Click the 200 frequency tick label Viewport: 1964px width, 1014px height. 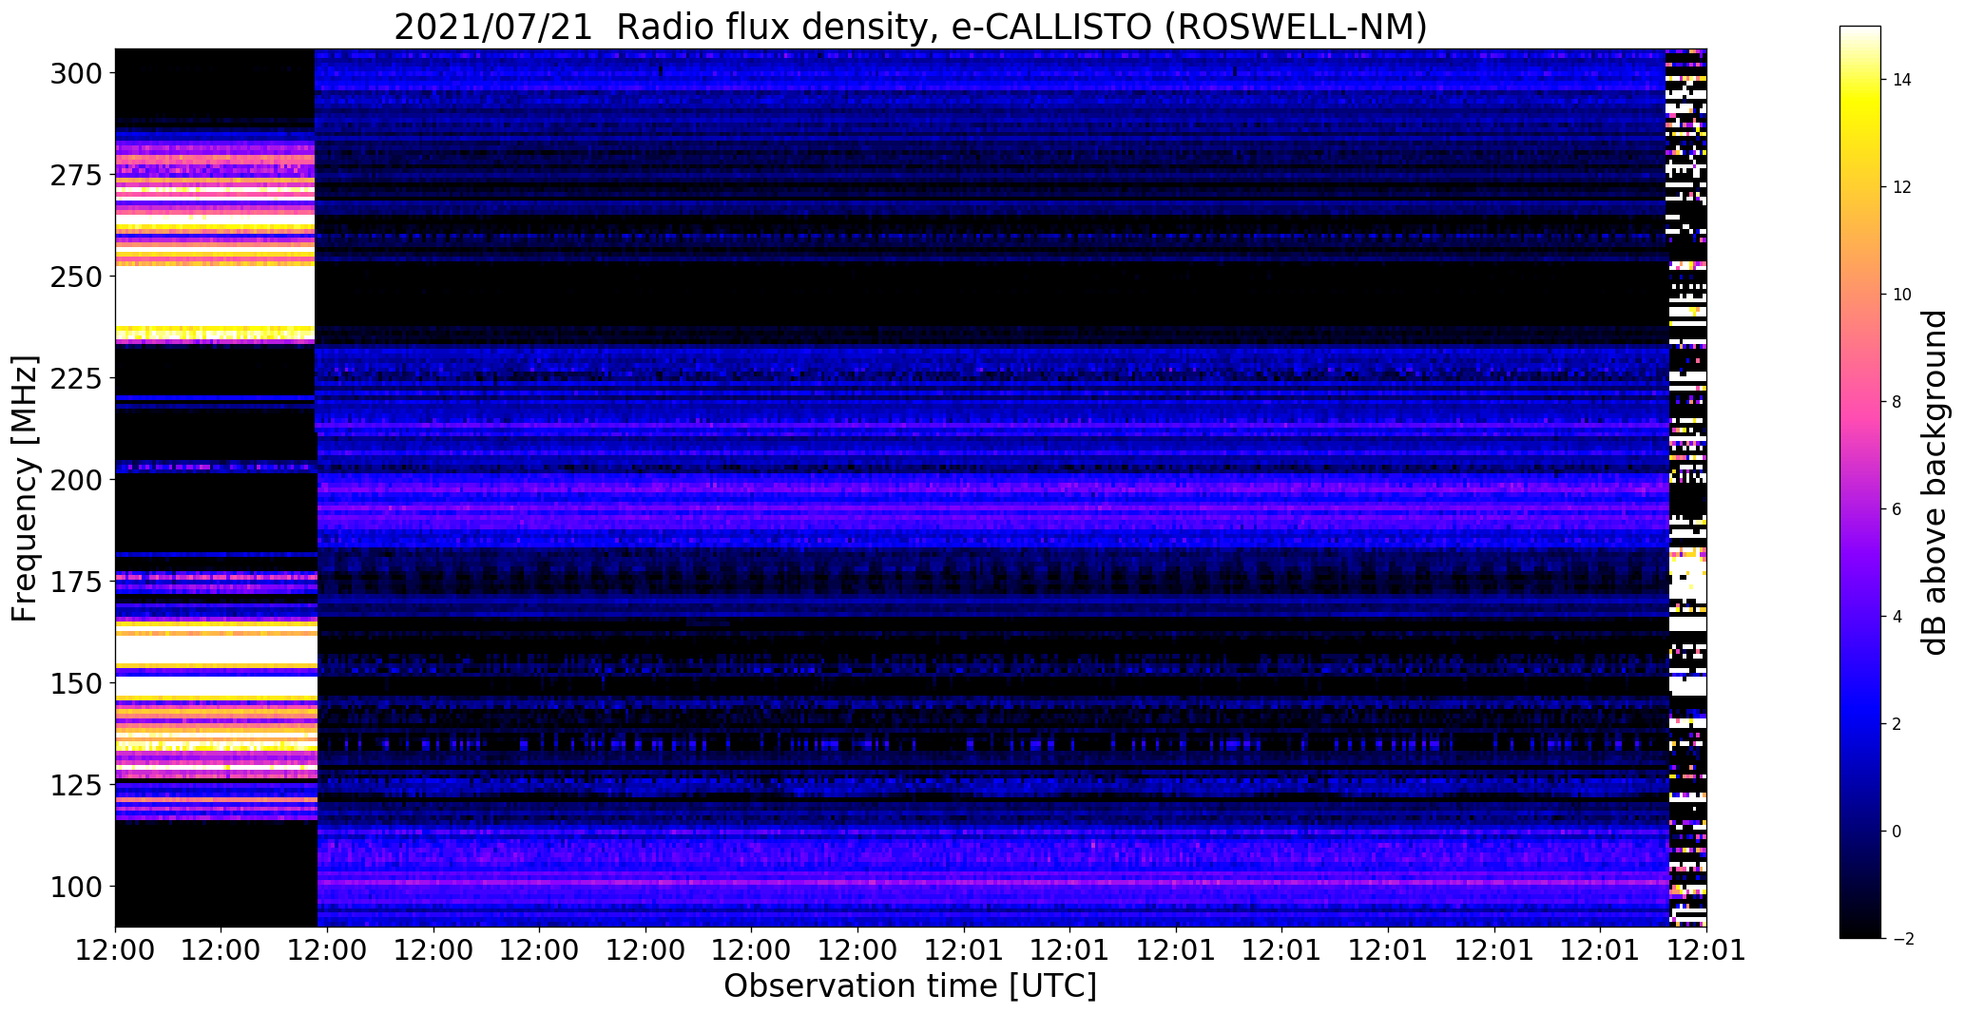[x=77, y=480]
